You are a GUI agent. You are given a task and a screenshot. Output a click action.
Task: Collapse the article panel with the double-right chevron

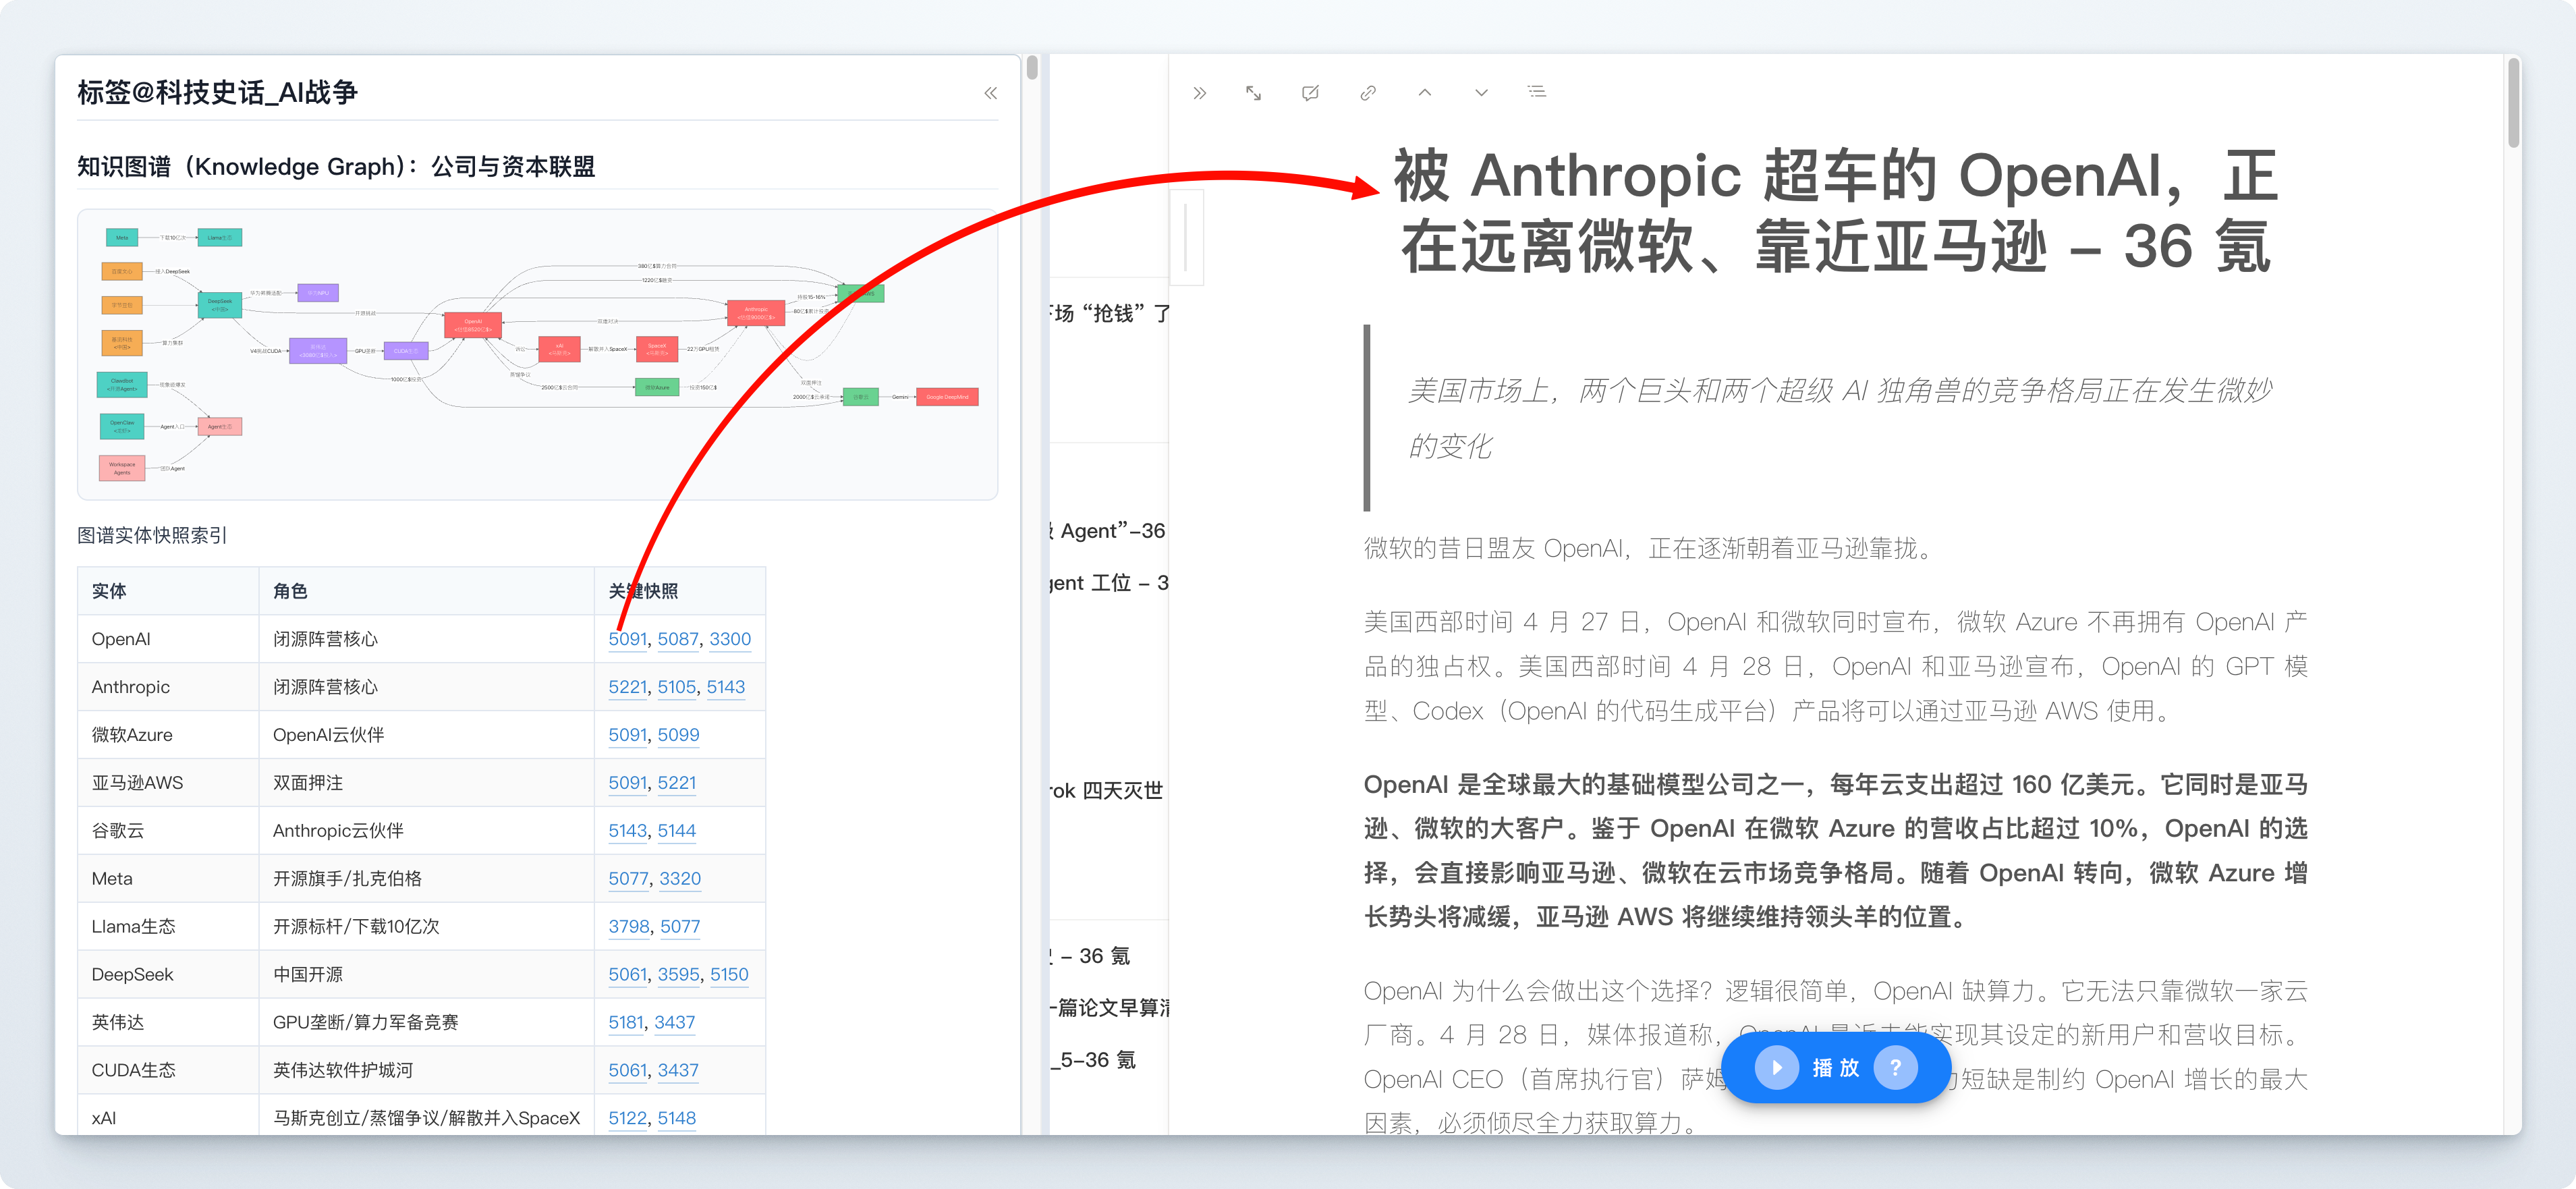pyautogui.click(x=1199, y=93)
